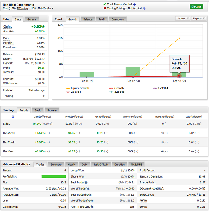Click the Z-Score (Probability) label

pyautogui.click(x=152, y=189)
